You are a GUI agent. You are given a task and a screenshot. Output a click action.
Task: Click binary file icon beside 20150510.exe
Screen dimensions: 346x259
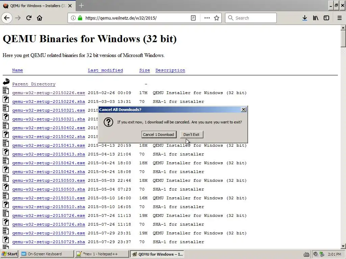[x=6, y=196]
